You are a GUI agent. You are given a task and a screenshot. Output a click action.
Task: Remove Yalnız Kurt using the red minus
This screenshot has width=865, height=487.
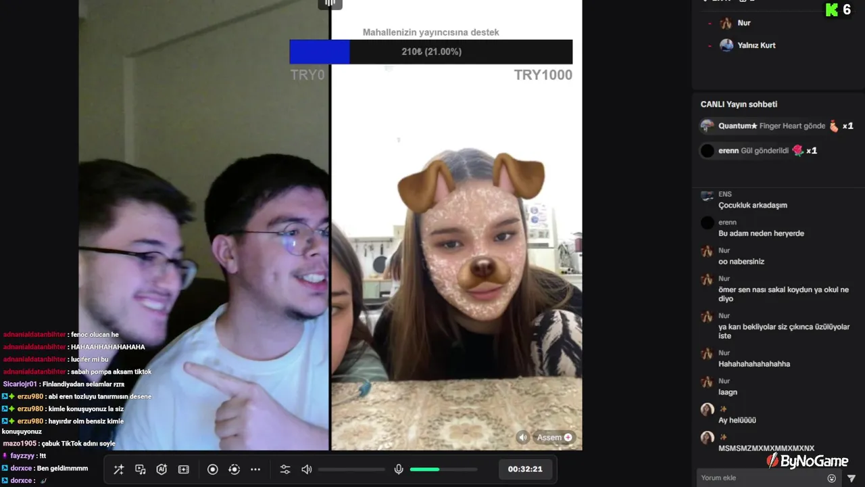pyautogui.click(x=710, y=46)
